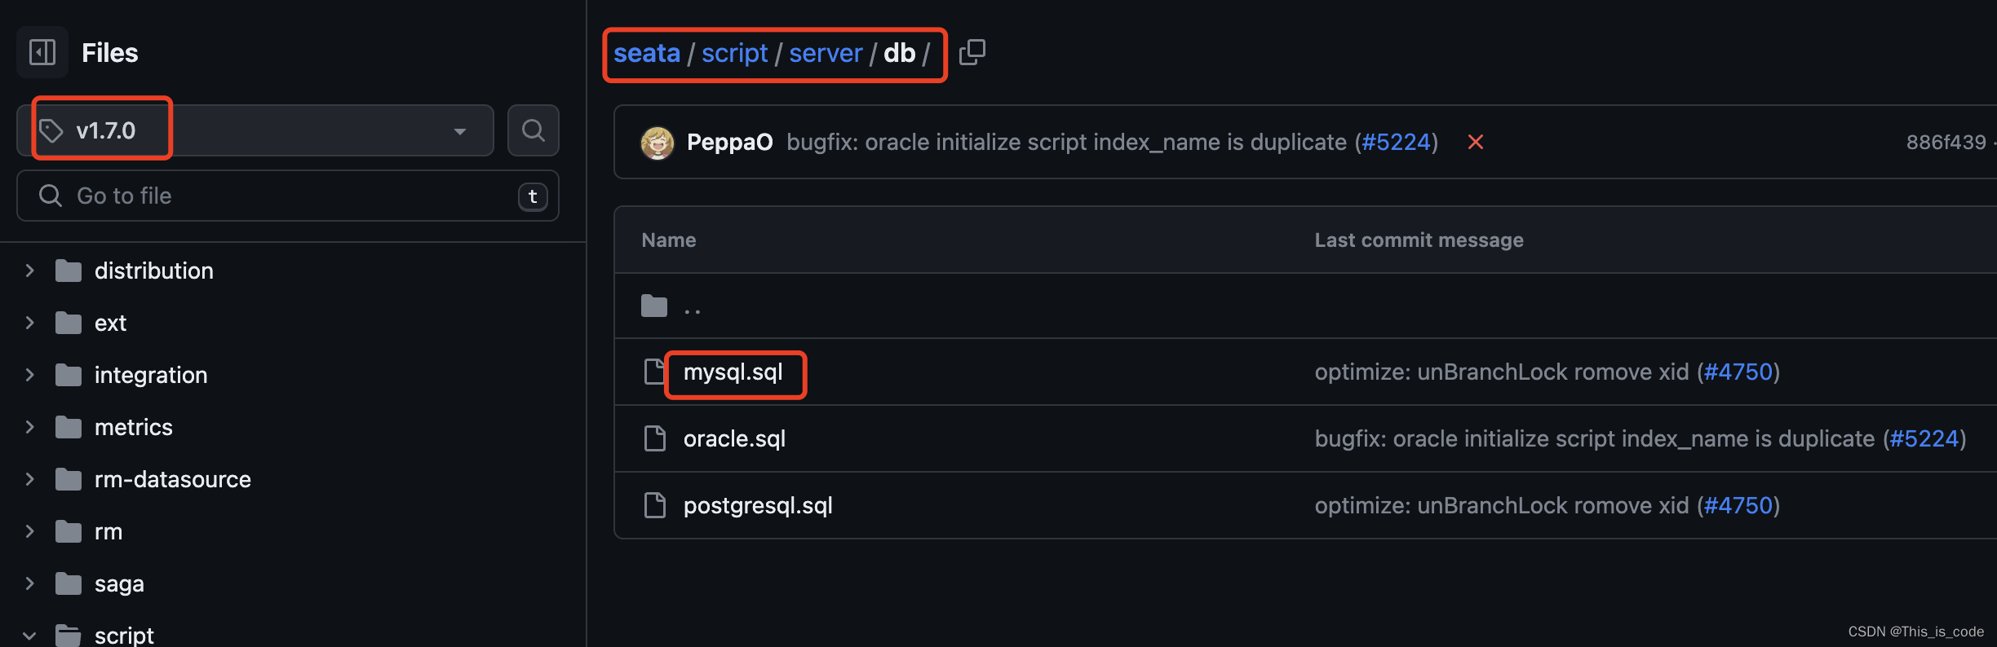Click the folder icon beside distribution
This screenshot has height=647, width=1997.
click(67, 270)
